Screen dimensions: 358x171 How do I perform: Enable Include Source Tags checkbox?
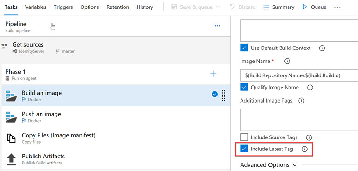click(x=244, y=137)
